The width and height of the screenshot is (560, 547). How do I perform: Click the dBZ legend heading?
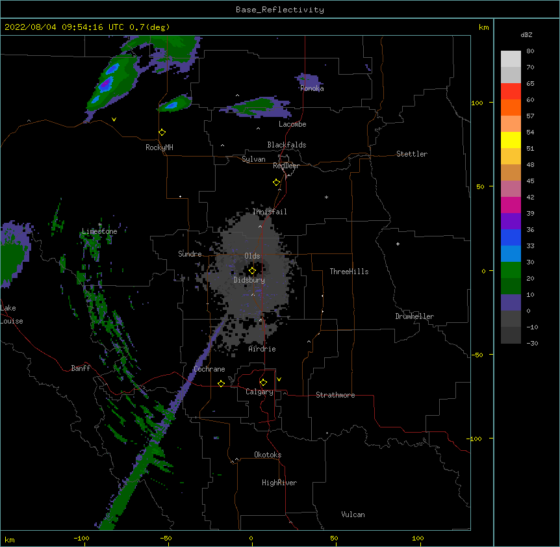tap(526, 34)
